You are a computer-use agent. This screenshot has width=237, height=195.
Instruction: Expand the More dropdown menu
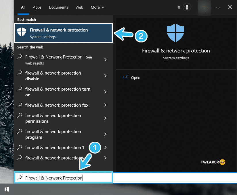point(98,7)
